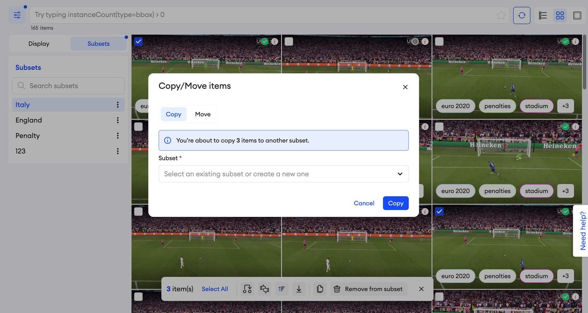Open the Penalty subset options menu
Image resolution: width=588 pixels, height=313 pixels.
click(118, 136)
